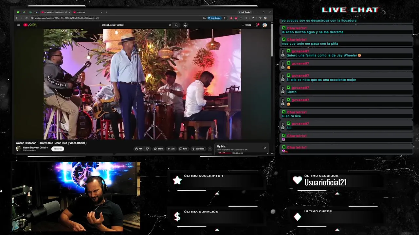
Task: Click the 'si en tu live' chat message
Action: tap(291, 116)
